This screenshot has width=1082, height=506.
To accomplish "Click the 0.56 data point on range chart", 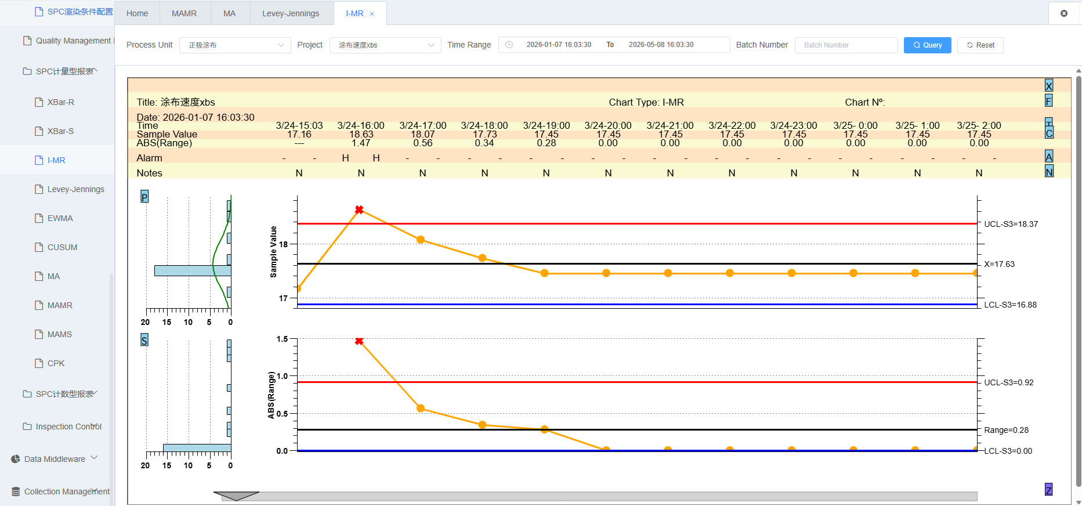I will coord(421,409).
